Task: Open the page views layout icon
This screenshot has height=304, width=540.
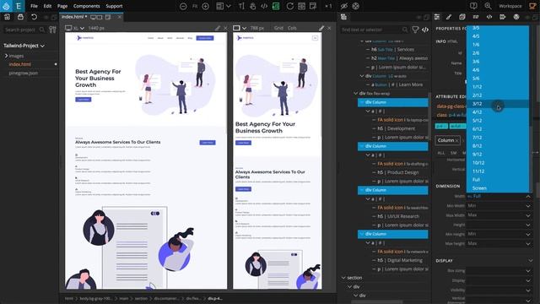Action: tap(219, 6)
